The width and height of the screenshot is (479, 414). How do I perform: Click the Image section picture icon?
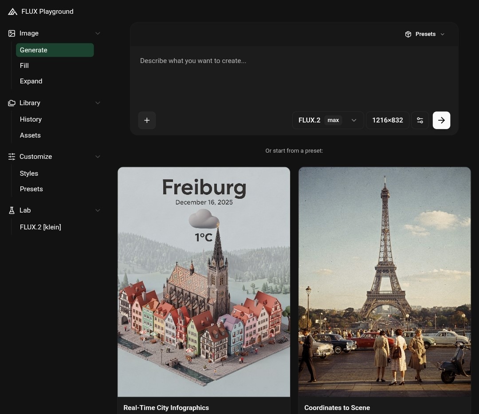[12, 33]
